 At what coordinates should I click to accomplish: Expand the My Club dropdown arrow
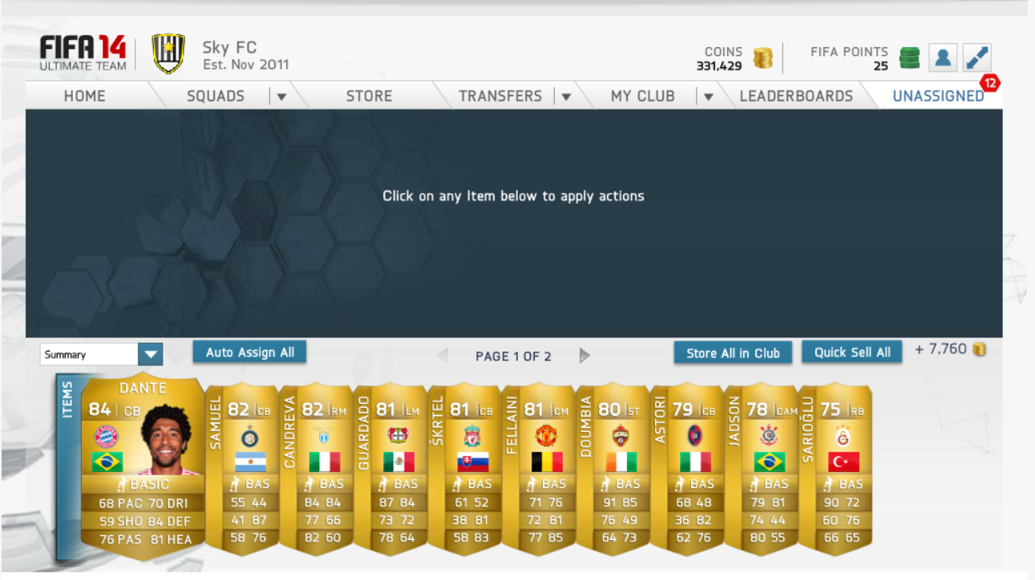(708, 97)
